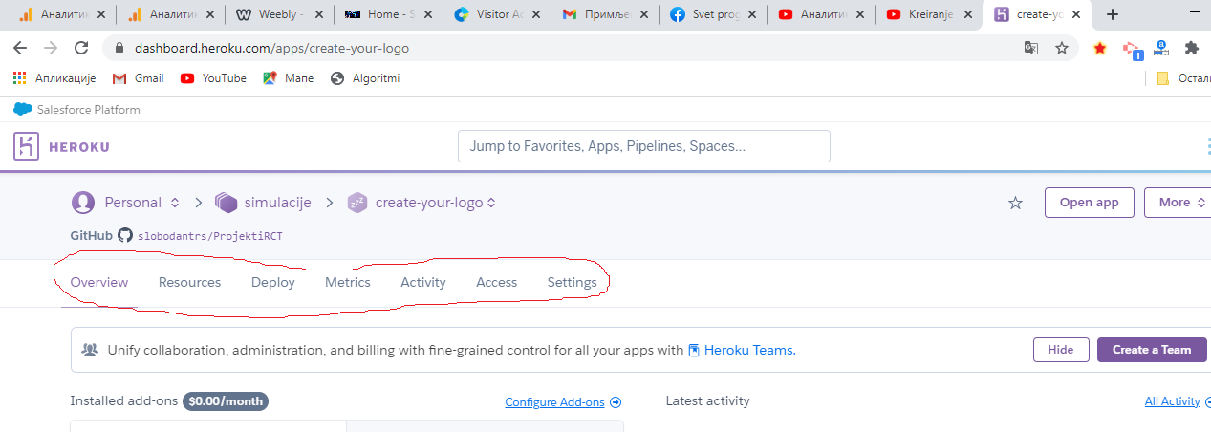This screenshot has width=1211, height=432.
Task: Click the Installed add-ons heading
Action: [124, 401]
